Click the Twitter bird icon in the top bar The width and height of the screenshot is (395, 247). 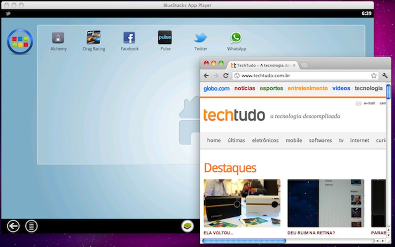[x=7, y=14]
